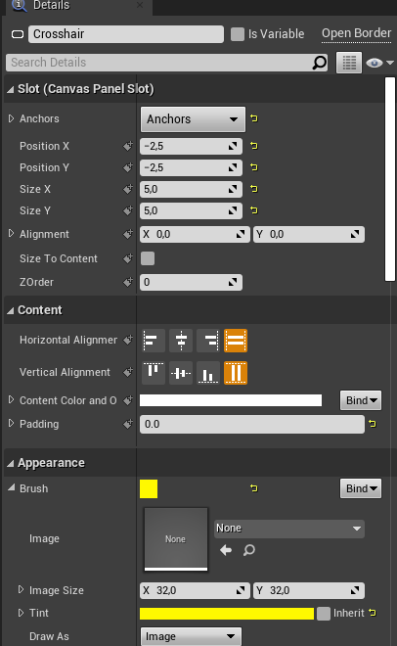Image resolution: width=397 pixels, height=646 pixels.
Task: Select vertical align bottom icon
Action: [208, 373]
